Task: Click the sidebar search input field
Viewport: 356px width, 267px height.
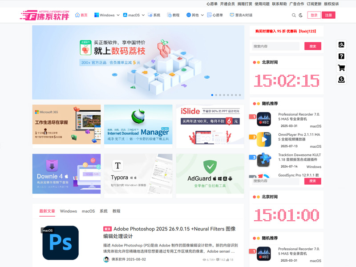Action: (275, 46)
